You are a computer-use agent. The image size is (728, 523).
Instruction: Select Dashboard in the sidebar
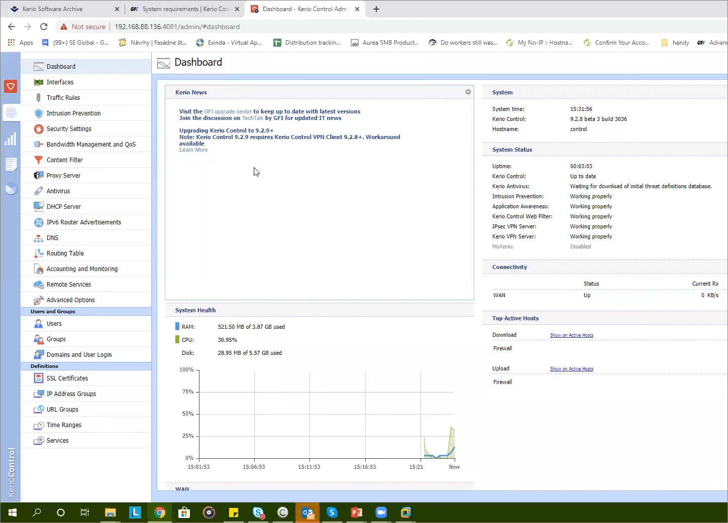pyautogui.click(x=86, y=66)
